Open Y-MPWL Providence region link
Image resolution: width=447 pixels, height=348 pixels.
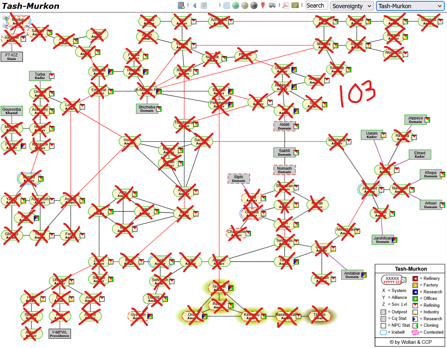pyautogui.click(x=60, y=334)
